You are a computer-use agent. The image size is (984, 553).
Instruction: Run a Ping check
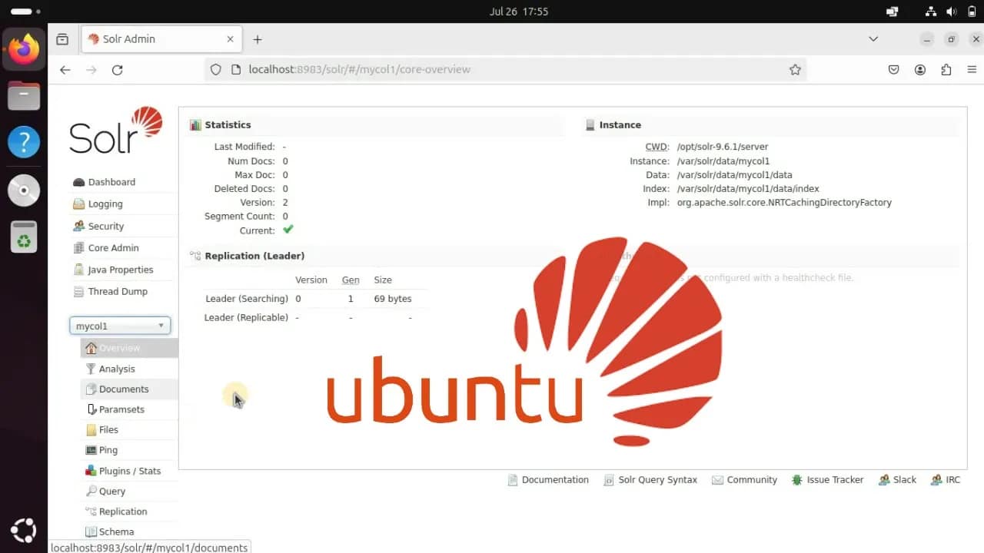[106, 450]
